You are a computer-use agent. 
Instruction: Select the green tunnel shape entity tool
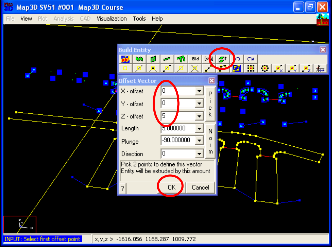tap(181, 59)
